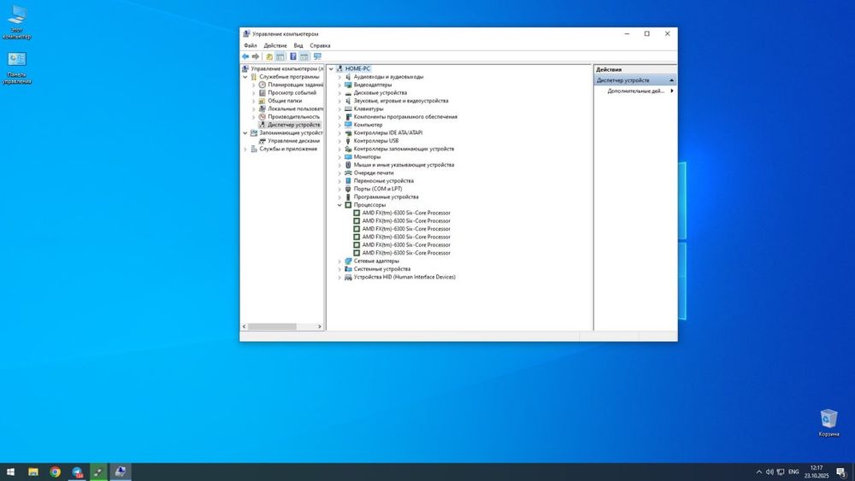
Task: Click the Back arrow in the toolbar
Action: click(245, 56)
